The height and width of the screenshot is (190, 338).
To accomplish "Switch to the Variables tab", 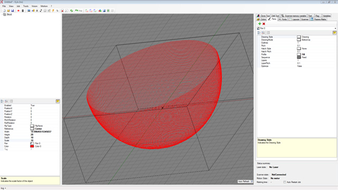I will [x=326, y=16].
